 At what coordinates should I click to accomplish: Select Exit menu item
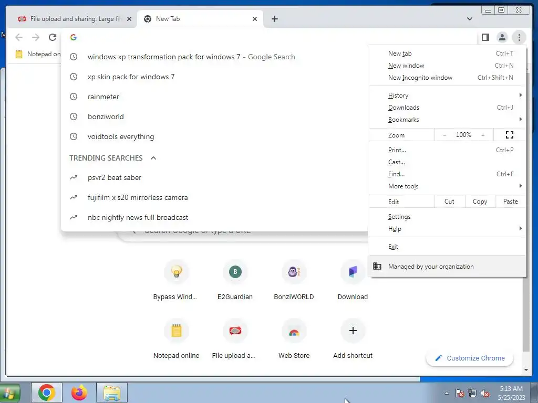447,247
